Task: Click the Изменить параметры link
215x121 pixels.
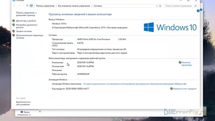Action: 186,64
